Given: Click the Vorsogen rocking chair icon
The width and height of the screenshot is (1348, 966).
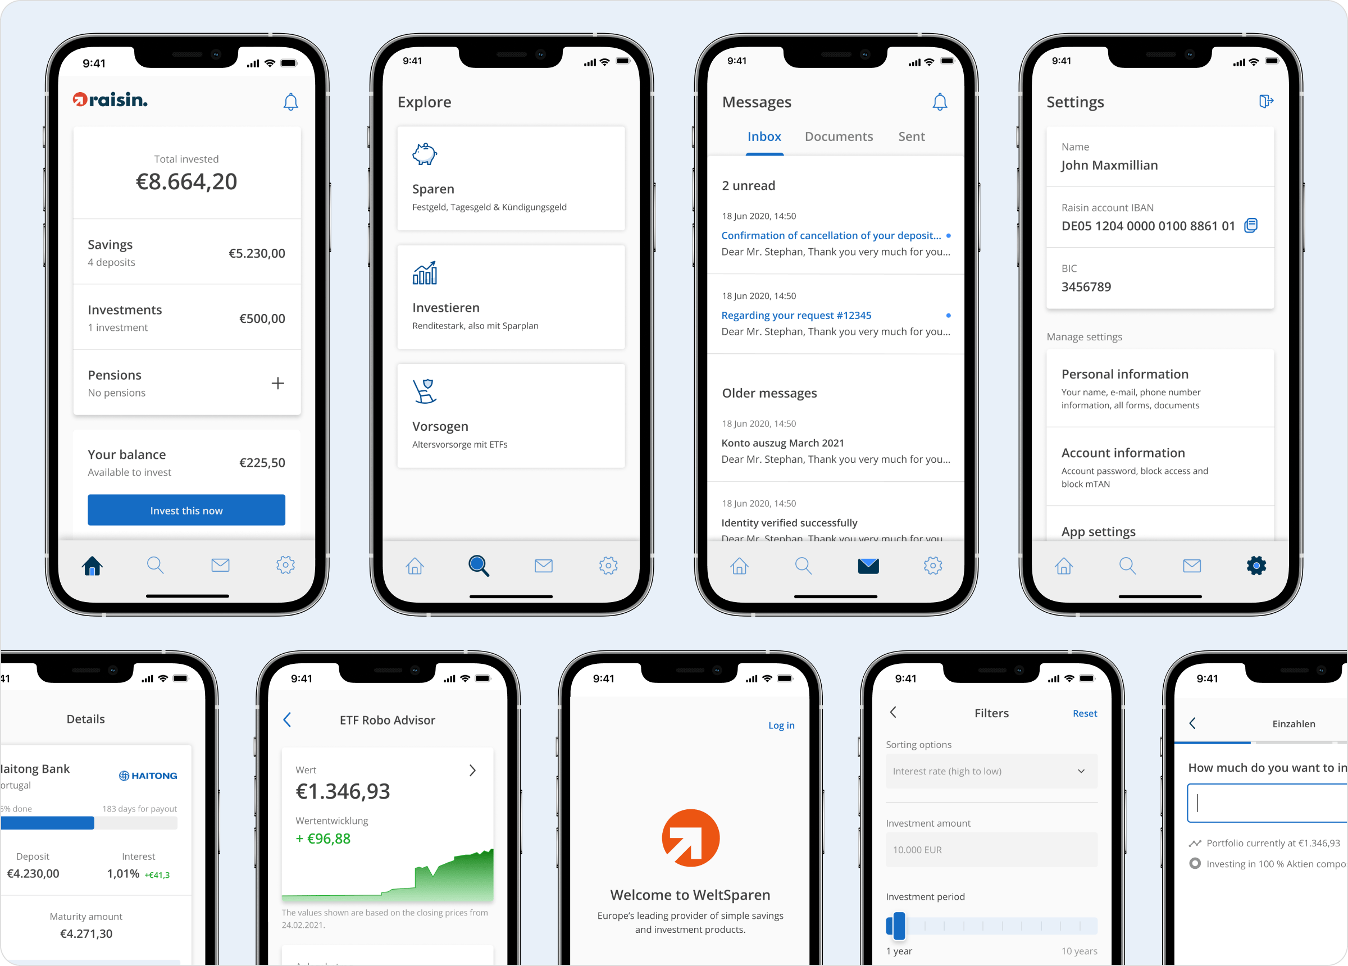Looking at the screenshot, I should 424,392.
